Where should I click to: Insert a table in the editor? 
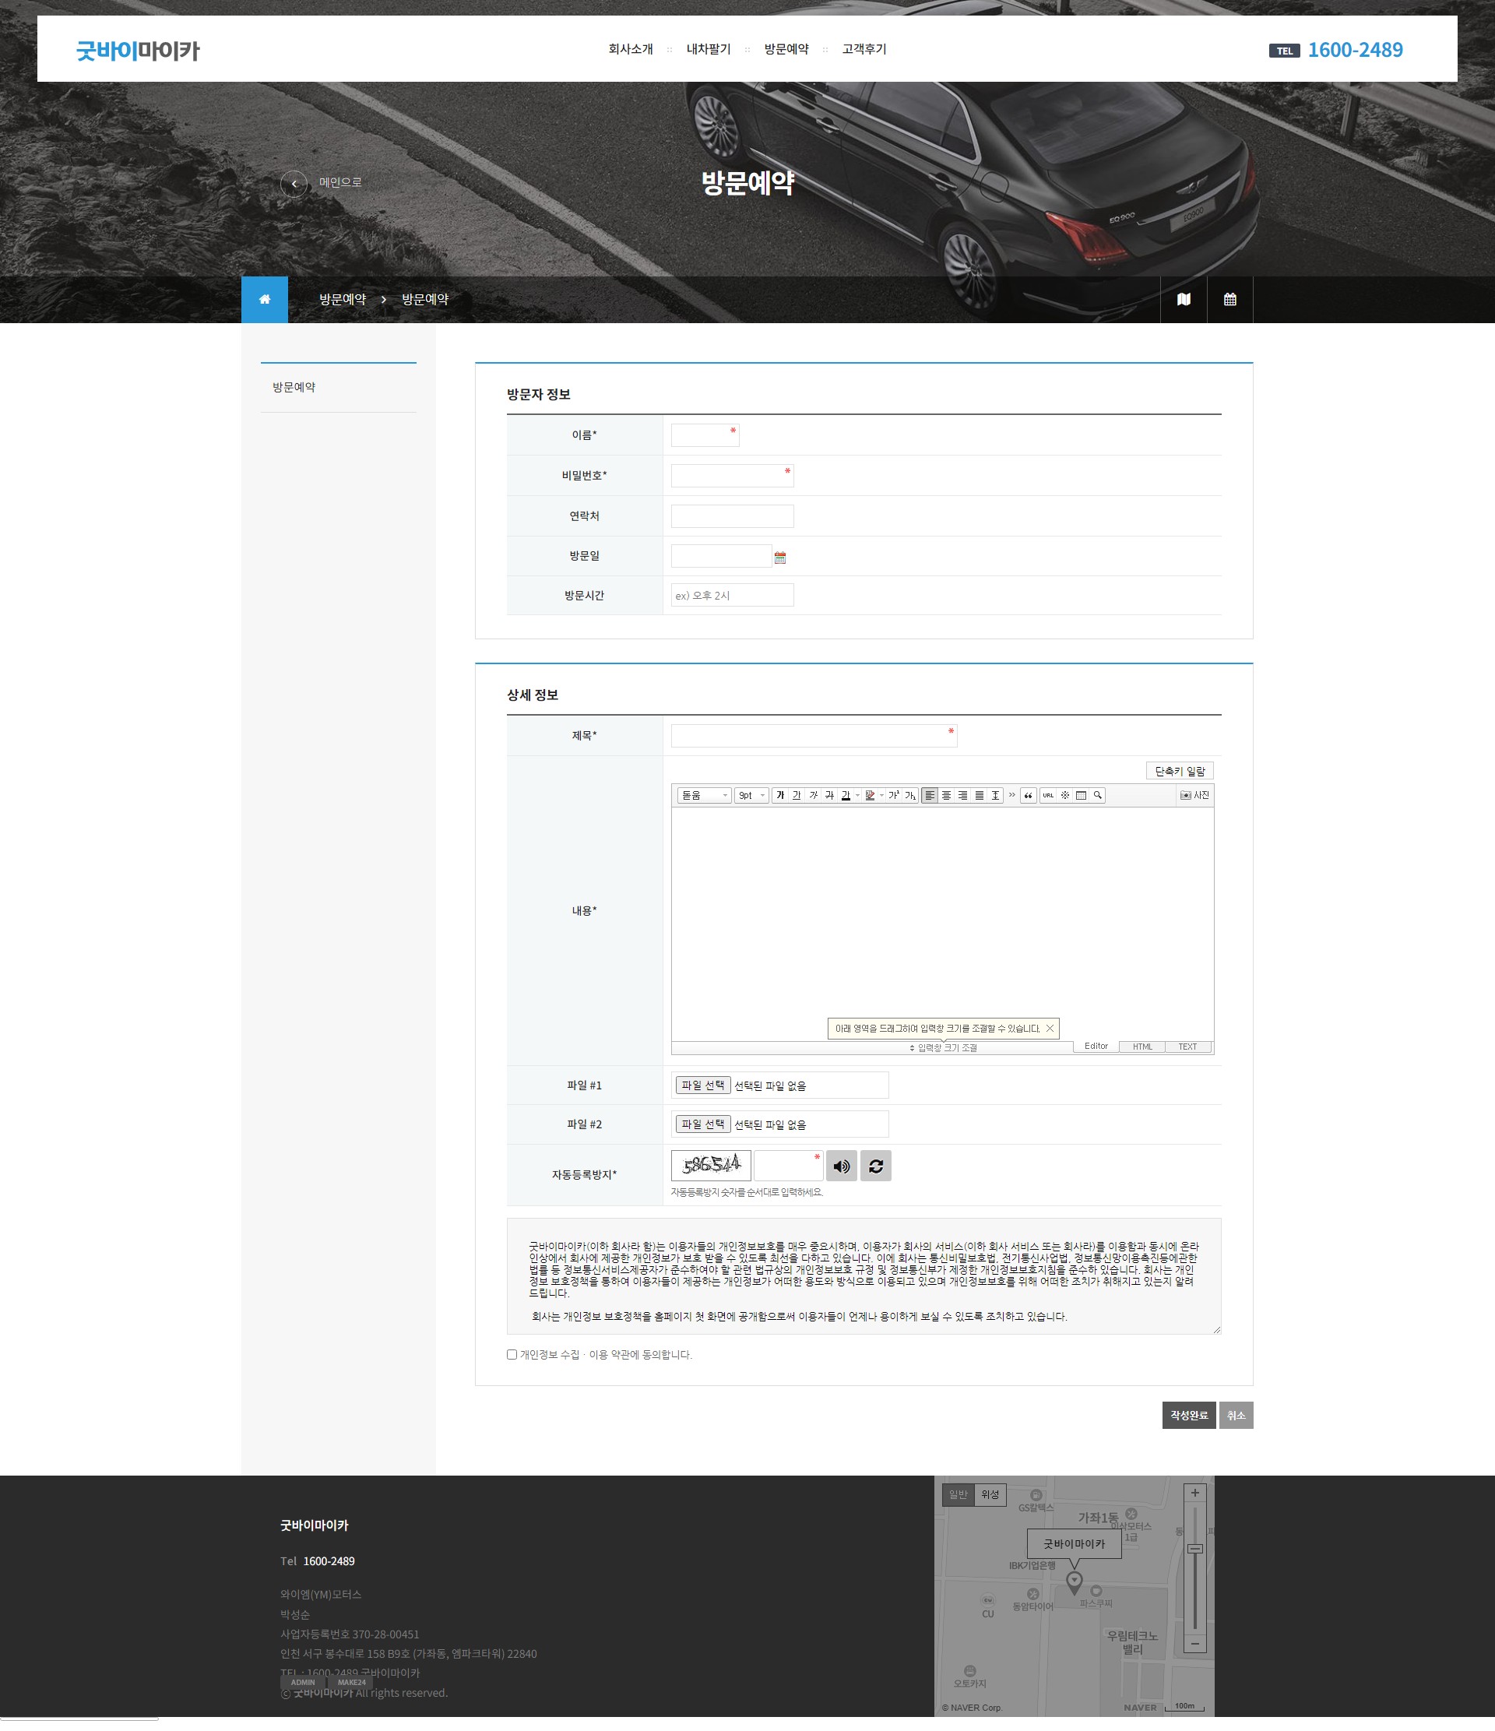pyautogui.click(x=1082, y=795)
